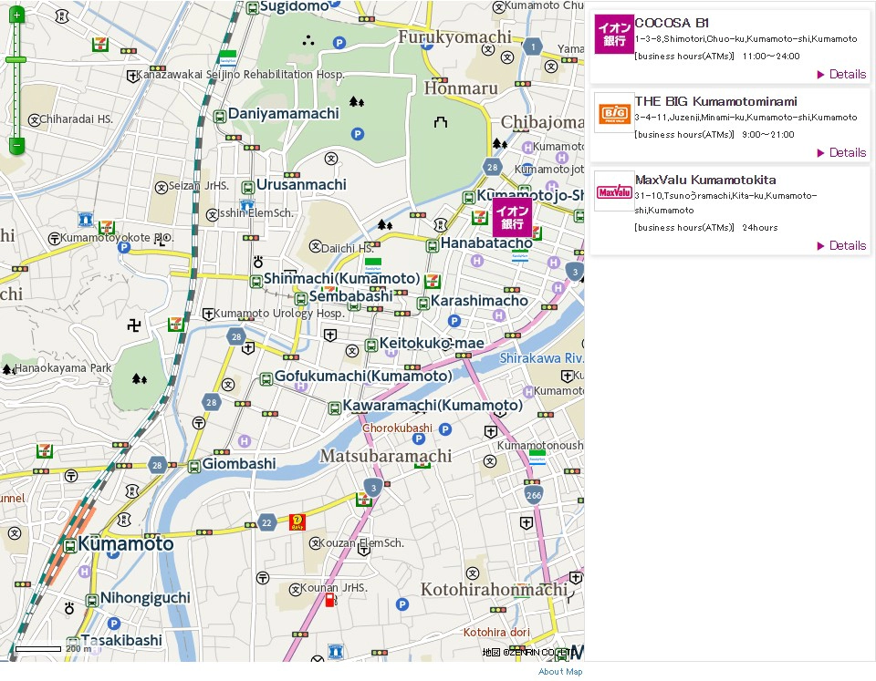
Task: Open the COCOSA B1 AEON Bank logo
Action: click(614, 34)
